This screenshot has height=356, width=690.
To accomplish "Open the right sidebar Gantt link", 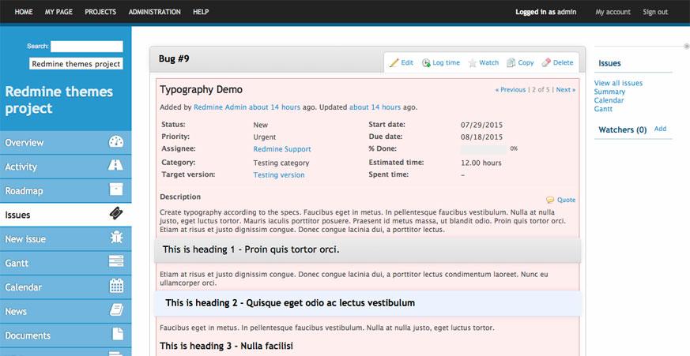I will (x=603, y=109).
